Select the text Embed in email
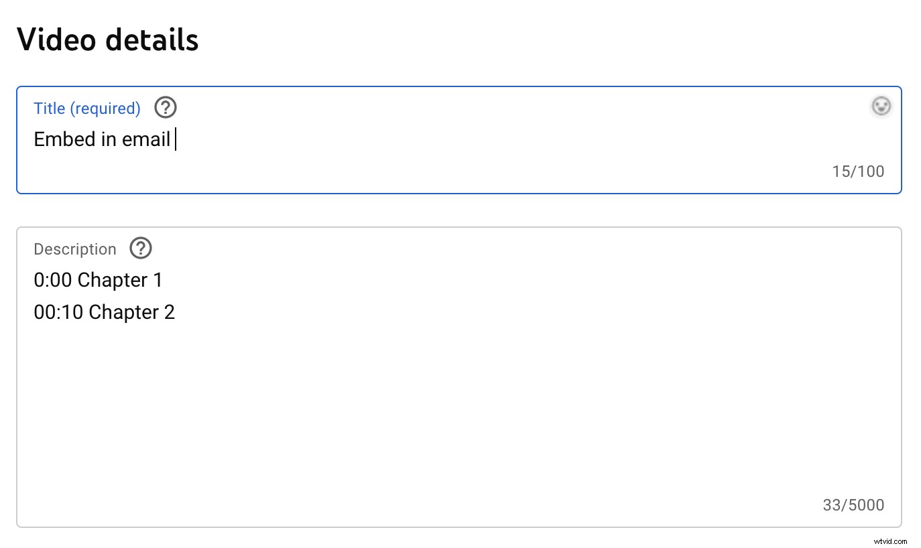The width and height of the screenshot is (921, 548). (x=102, y=139)
